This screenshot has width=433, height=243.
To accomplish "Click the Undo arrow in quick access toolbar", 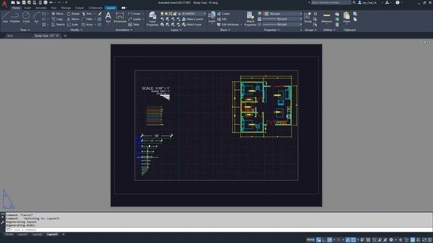I will [51, 3].
